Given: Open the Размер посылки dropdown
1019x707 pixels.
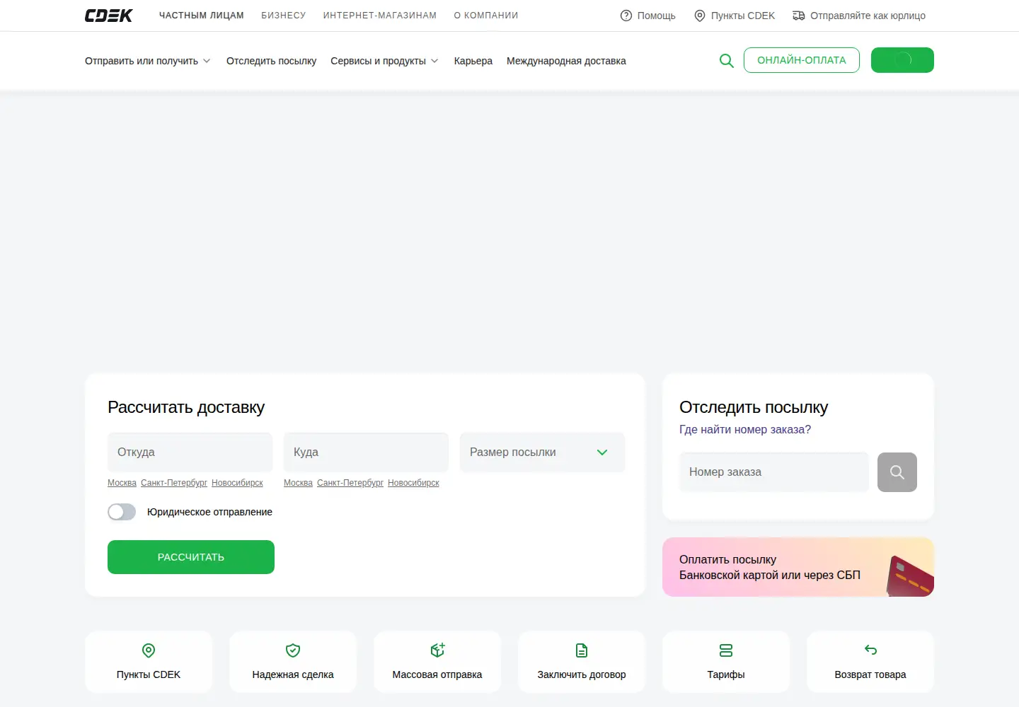Looking at the screenshot, I should click(x=542, y=452).
